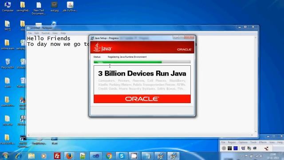Open Notepad View menu
Image resolution: width=284 pixels, height=160 pixels.
pos(55,33)
